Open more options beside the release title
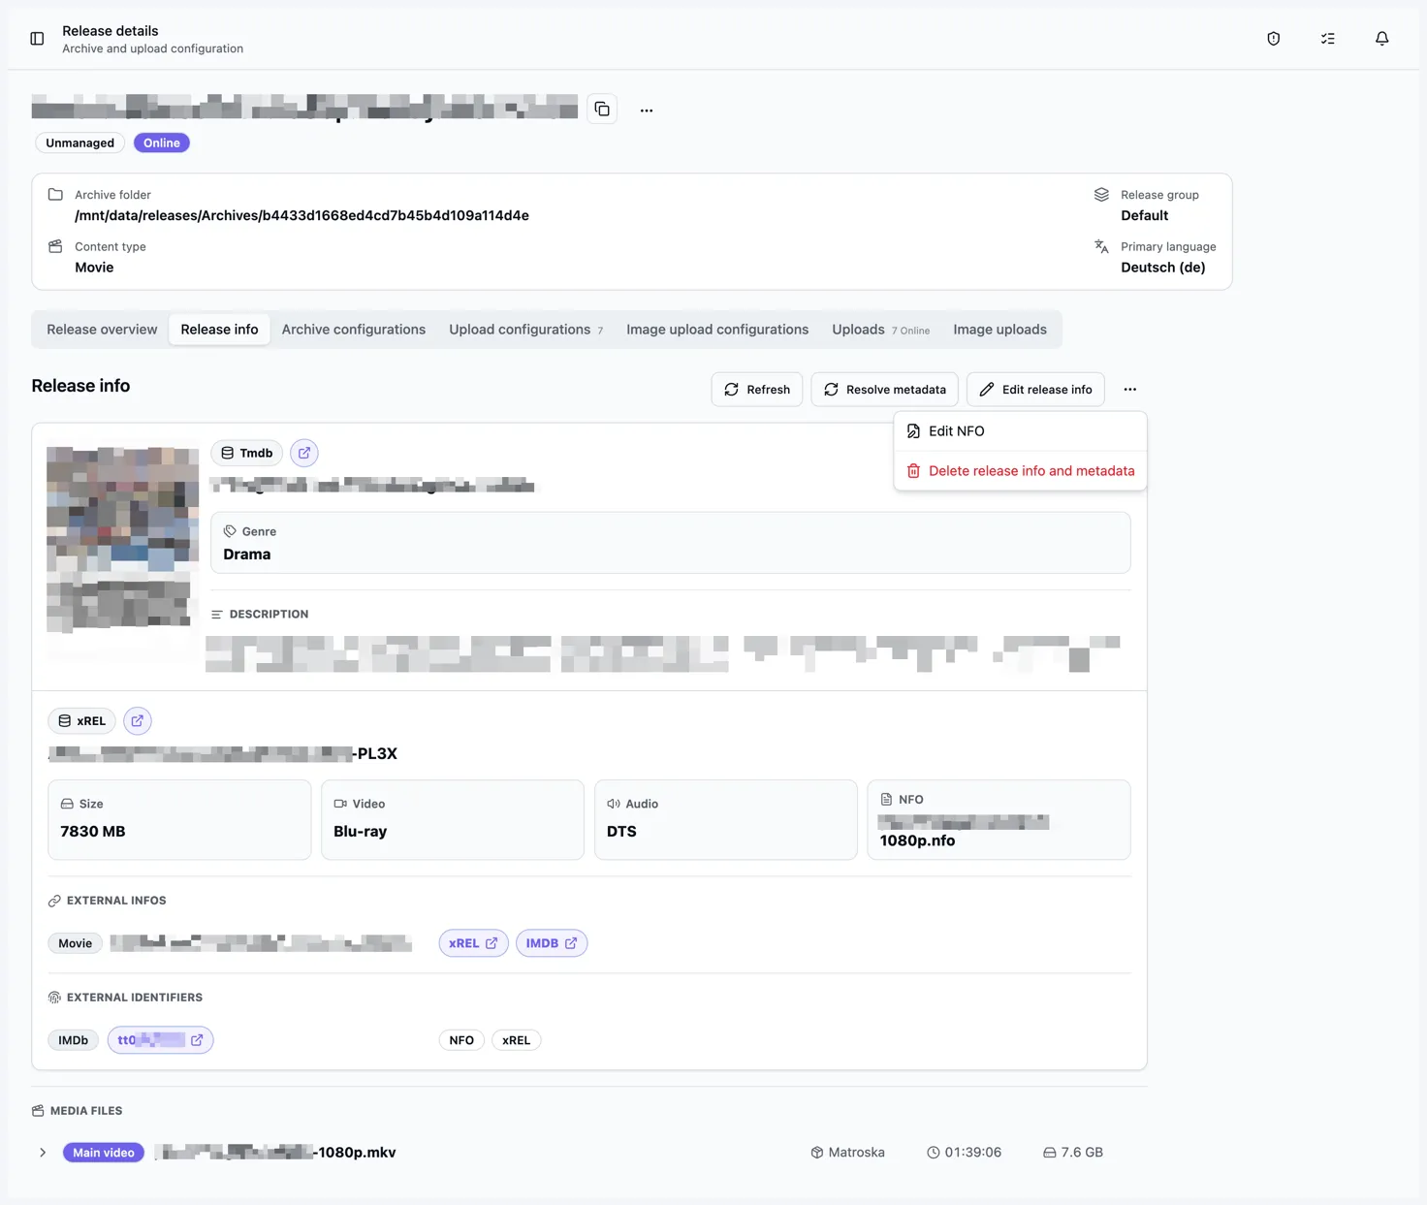Viewport: 1427px width, 1205px height. point(647,111)
